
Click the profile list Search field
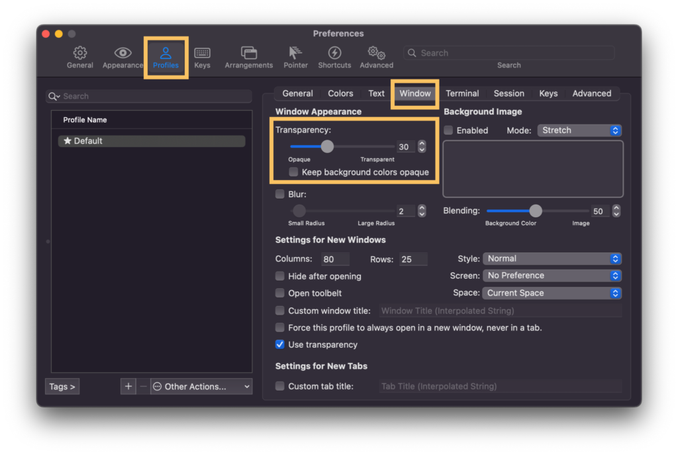click(x=149, y=96)
